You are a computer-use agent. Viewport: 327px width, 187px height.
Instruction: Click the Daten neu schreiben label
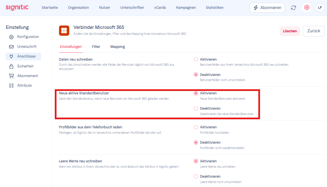[x=76, y=59]
